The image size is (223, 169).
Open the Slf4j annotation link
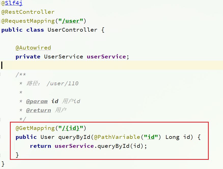14,3
